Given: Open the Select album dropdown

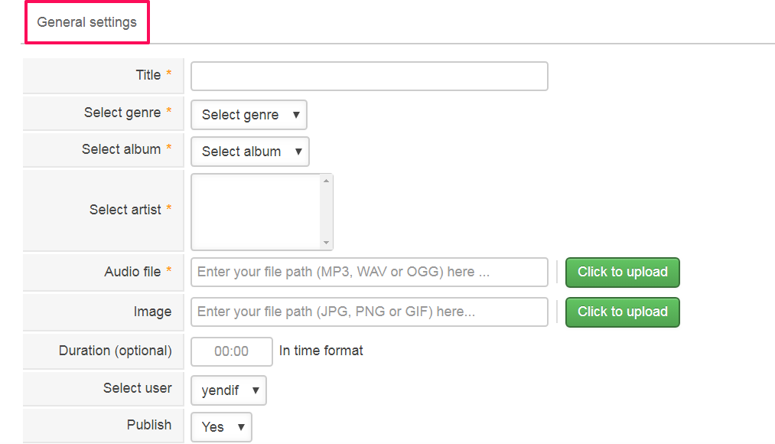Looking at the screenshot, I should (x=249, y=152).
